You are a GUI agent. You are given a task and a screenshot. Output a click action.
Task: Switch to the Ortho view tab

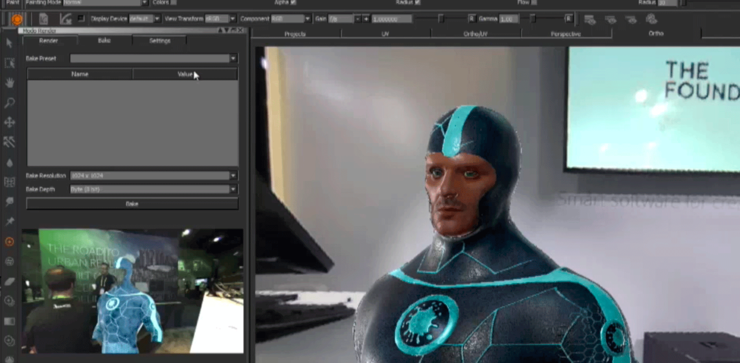click(x=656, y=33)
